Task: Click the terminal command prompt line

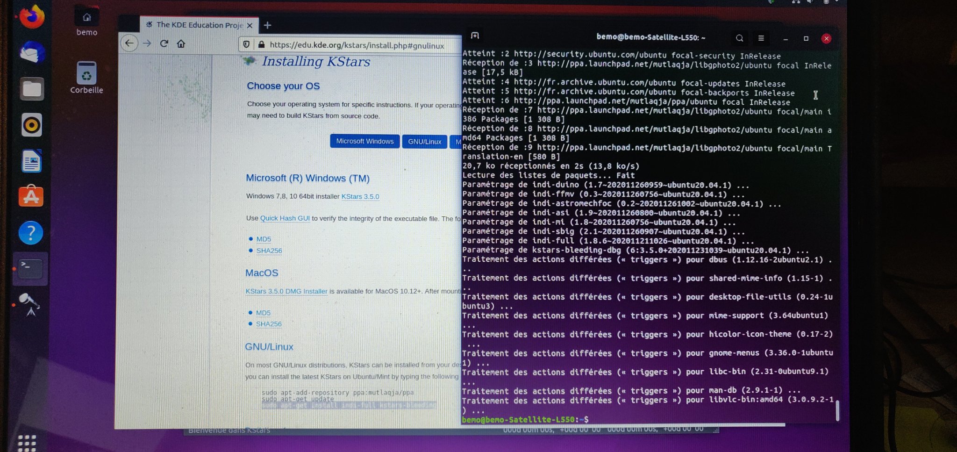Action: click(525, 419)
